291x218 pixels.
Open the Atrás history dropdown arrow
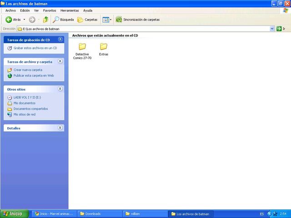tap(24, 20)
